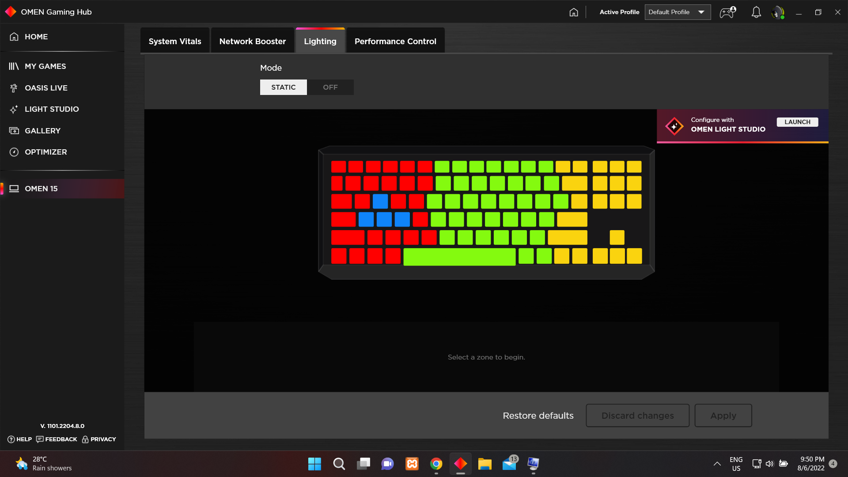
Task: Set lighting mode to STATIC
Action: [x=283, y=87]
